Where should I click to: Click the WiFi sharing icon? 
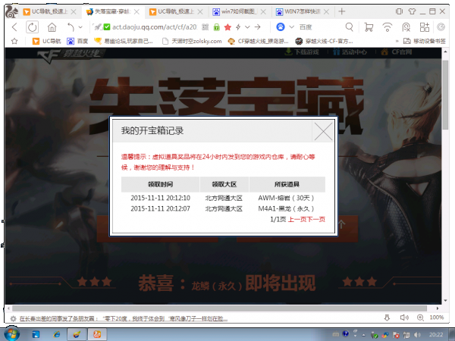point(387,27)
